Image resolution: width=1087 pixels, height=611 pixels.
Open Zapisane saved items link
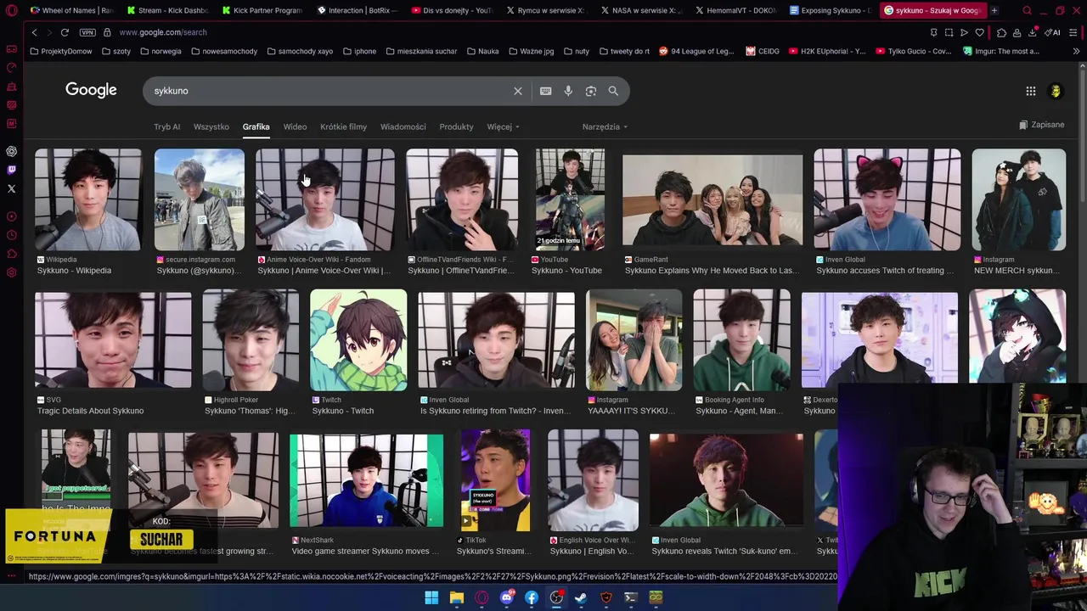coord(1041,125)
